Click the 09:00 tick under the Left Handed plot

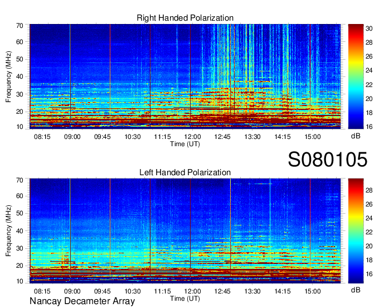coord(72,291)
